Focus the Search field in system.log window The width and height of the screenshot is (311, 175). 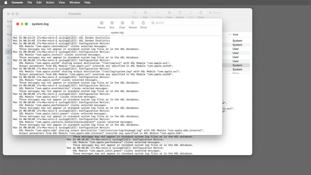coord(185,23)
